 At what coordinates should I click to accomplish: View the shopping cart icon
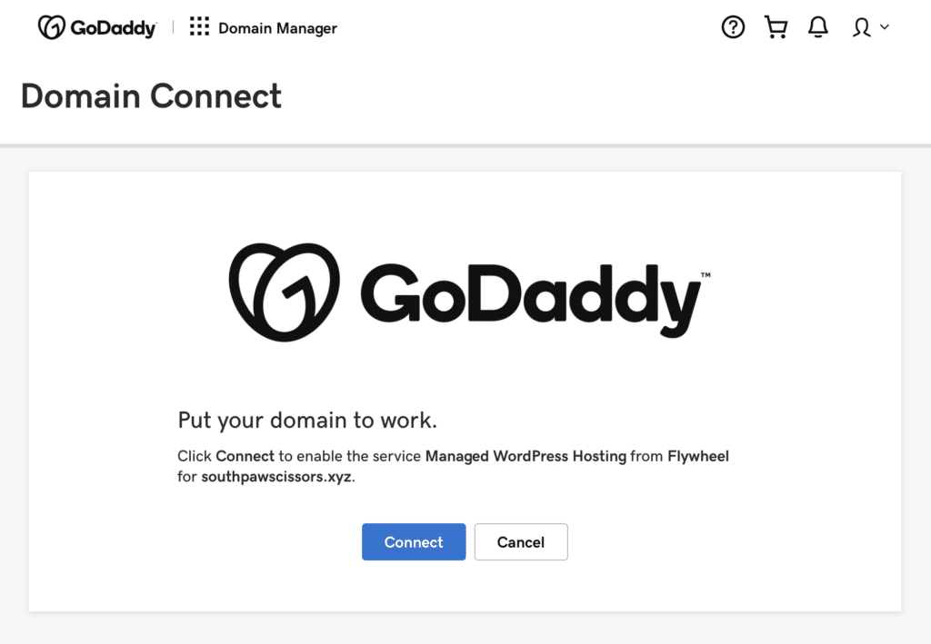click(776, 27)
